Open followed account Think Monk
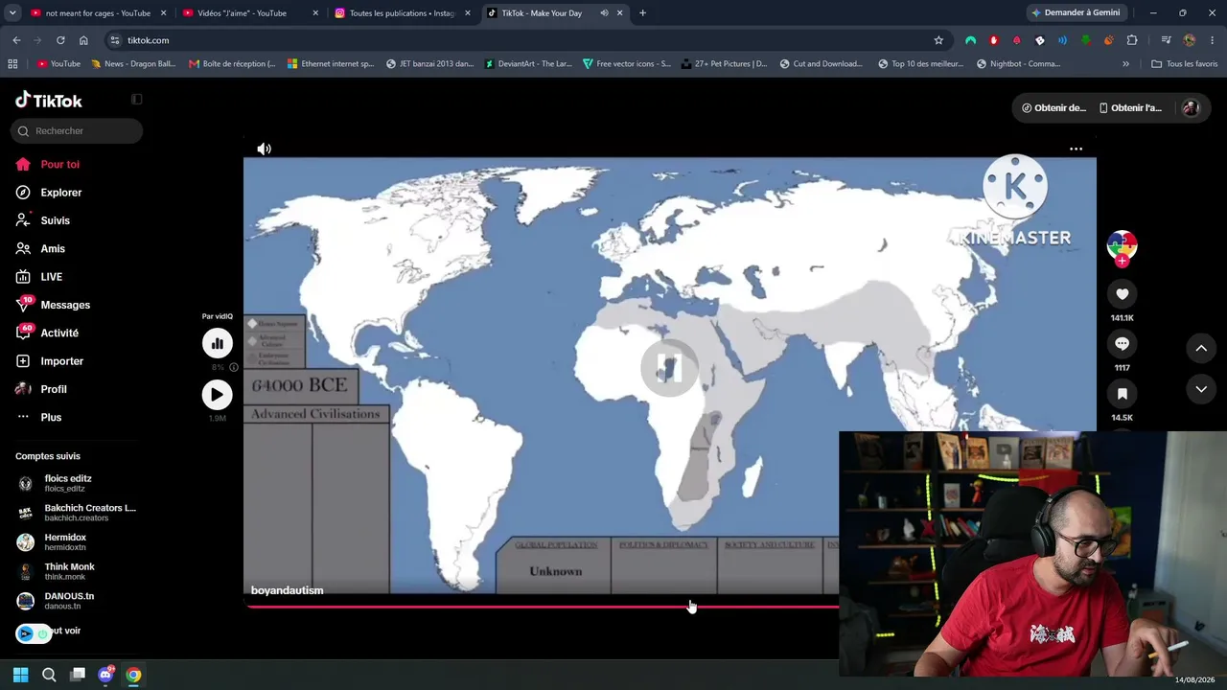 coord(75,571)
